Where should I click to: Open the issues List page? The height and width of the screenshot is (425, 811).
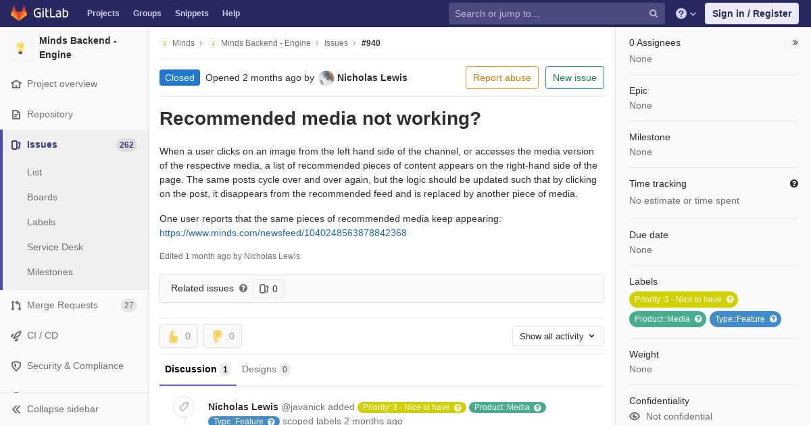[x=34, y=172]
